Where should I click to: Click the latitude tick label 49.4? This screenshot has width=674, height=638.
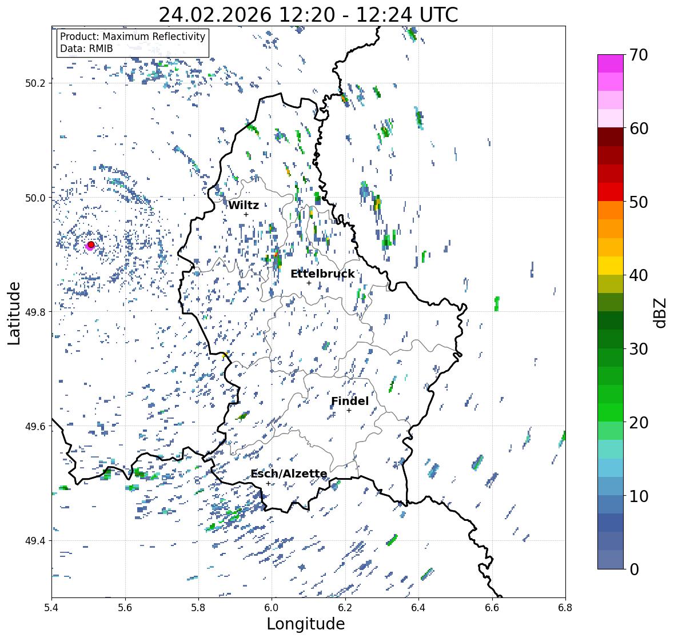[x=35, y=541]
